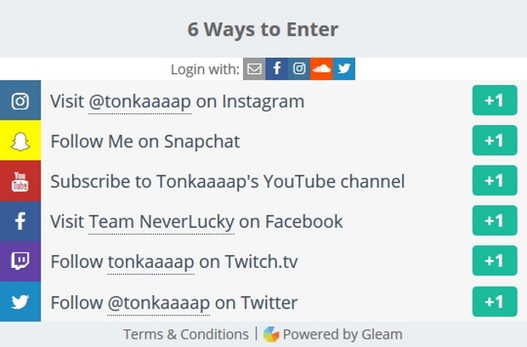This screenshot has height=347, width=527.
Task: Click the red YouTube icon
Action: (x=20, y=181)
